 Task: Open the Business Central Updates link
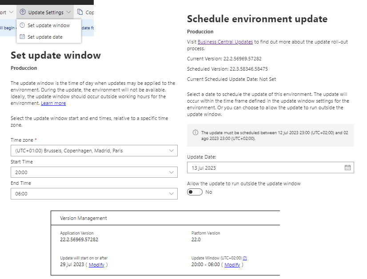[225, 42]
